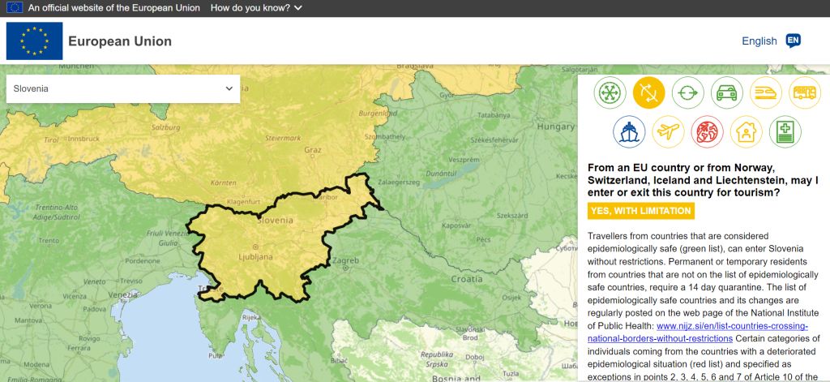The image size is (830, 382).
Task: Open the circle-with-arrow transit icon
Action: 687,92
